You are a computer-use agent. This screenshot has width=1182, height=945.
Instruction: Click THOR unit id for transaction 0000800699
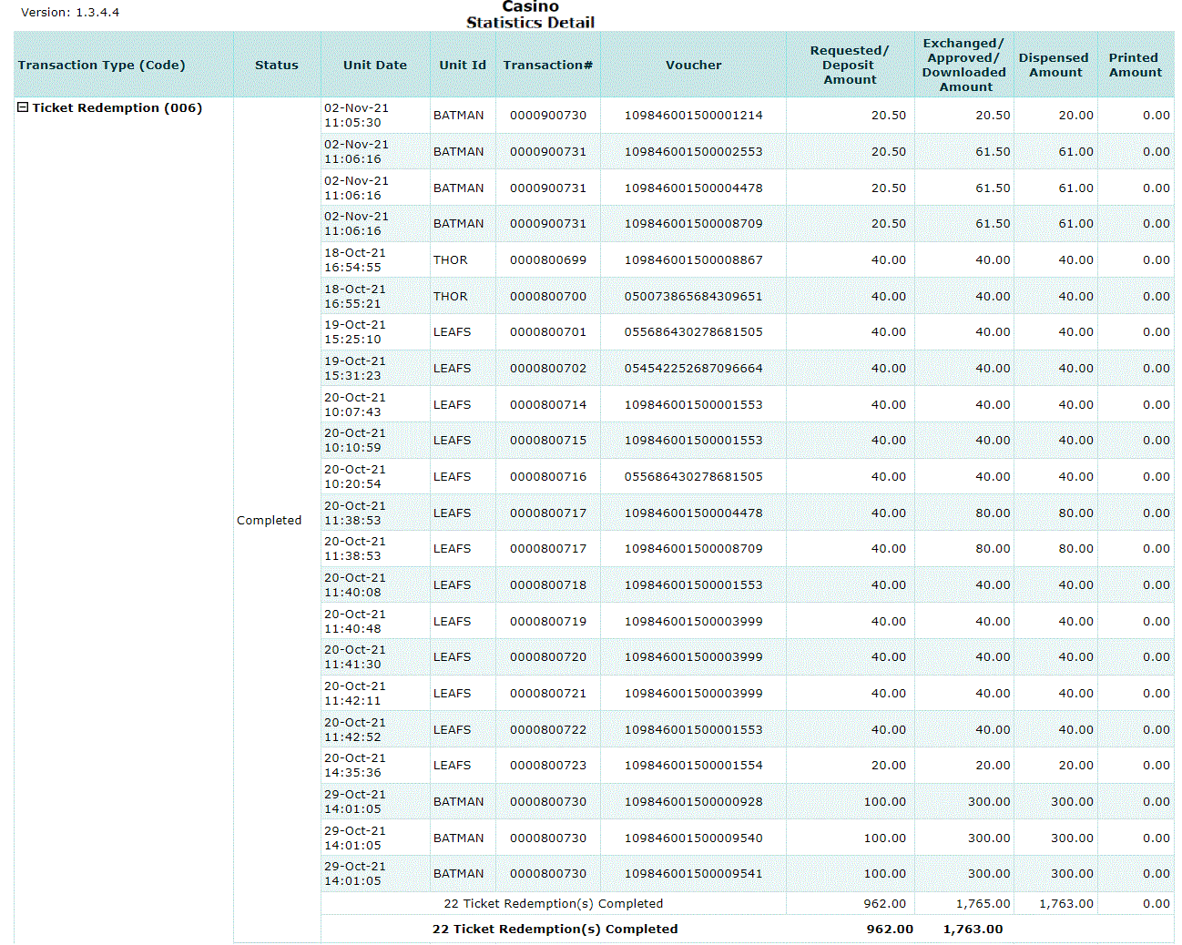click(451, 260)
